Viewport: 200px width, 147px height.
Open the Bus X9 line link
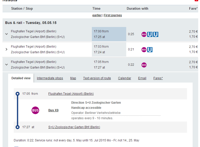(53, 110)
